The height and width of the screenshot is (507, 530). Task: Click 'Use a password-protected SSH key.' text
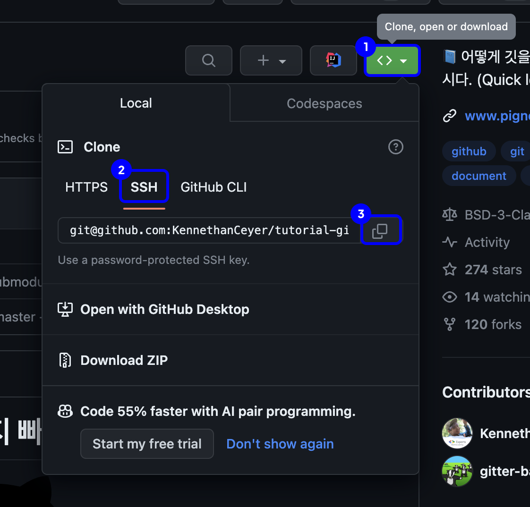coord(154,260)
